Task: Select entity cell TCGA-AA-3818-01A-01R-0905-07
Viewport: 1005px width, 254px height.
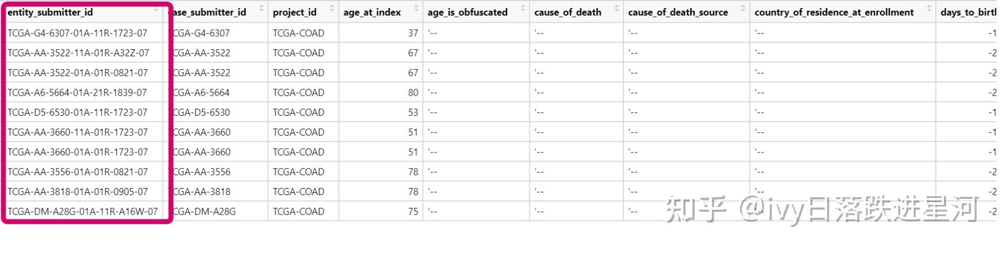Action: point(78,192)
